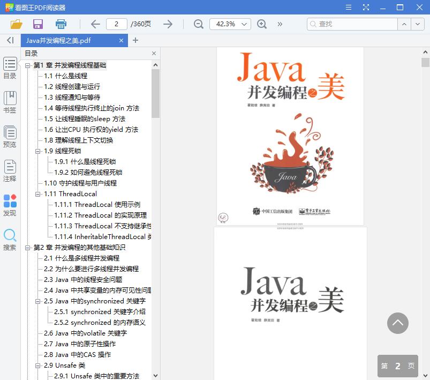Go to the next page arrow
Screen dimensions: 430x380
[168, 24]
